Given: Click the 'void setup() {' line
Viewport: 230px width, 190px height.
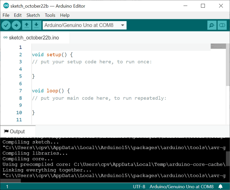Looking at the screenshot, I should [x=52, y=55].
